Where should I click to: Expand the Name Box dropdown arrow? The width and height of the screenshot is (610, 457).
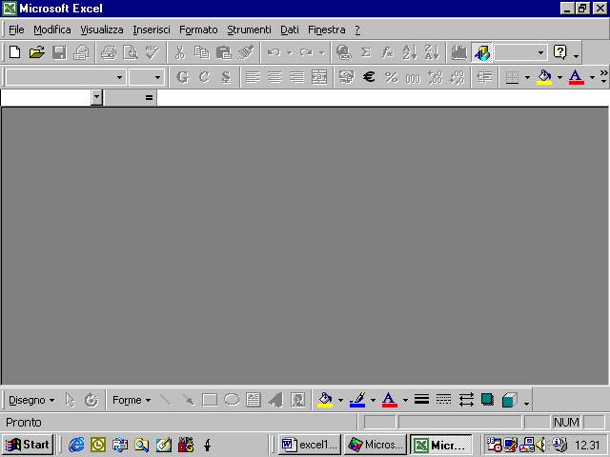pos(96,97)
